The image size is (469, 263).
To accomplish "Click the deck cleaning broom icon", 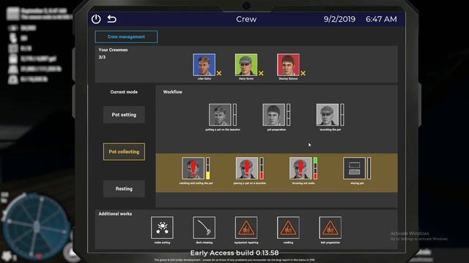I will (204, 227).
